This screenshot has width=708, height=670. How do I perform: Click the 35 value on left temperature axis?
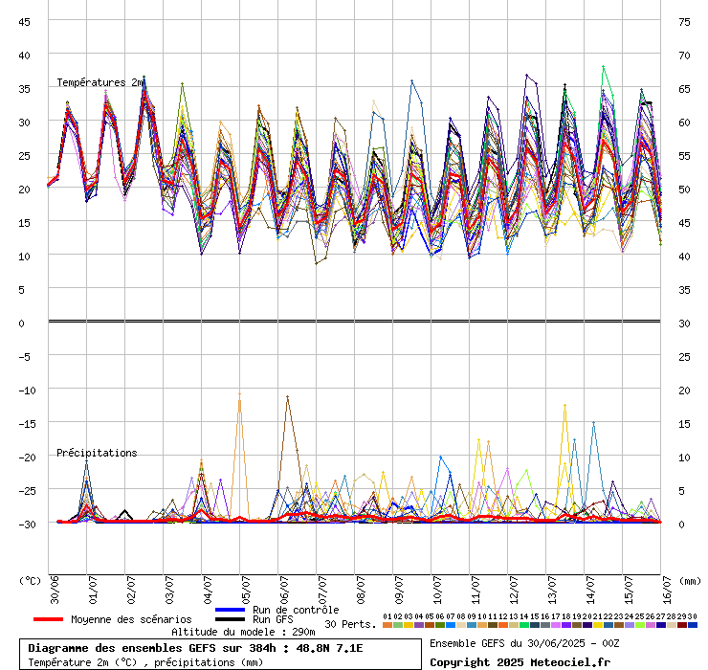(24, 89)
